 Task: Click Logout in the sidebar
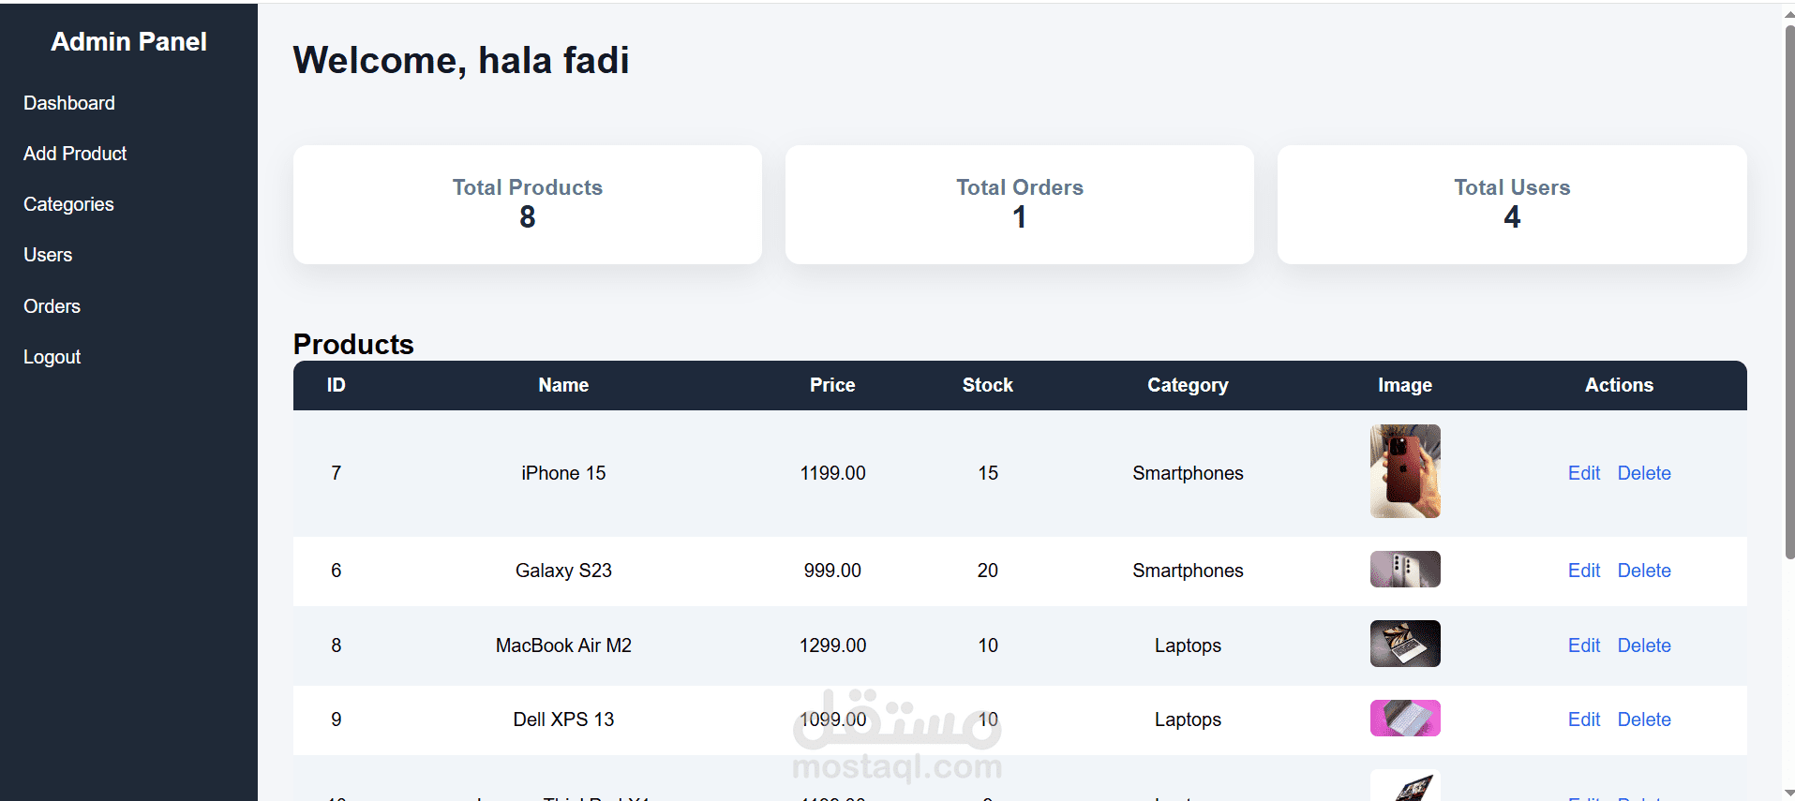pos(52,357)
